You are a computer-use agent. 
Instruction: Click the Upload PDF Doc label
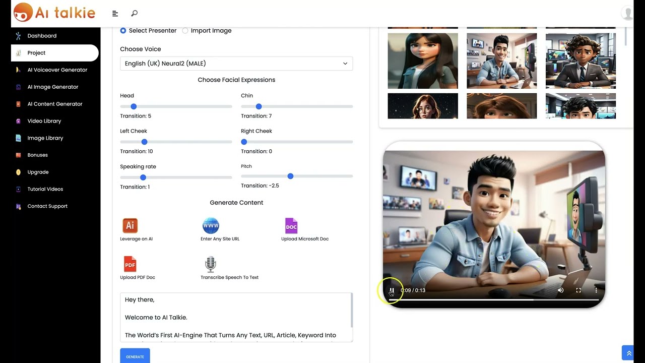pyautogui.click(x=138, y=277)
